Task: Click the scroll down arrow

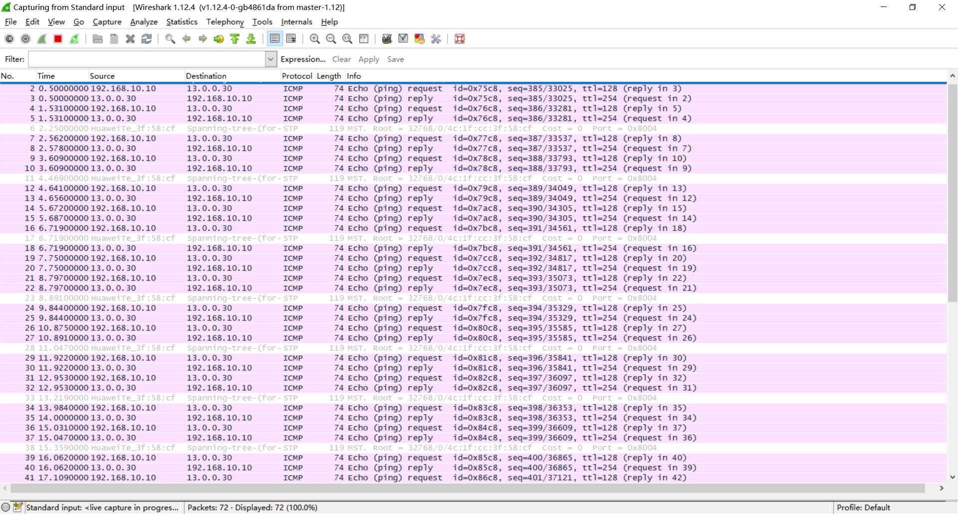Action: 953,477
